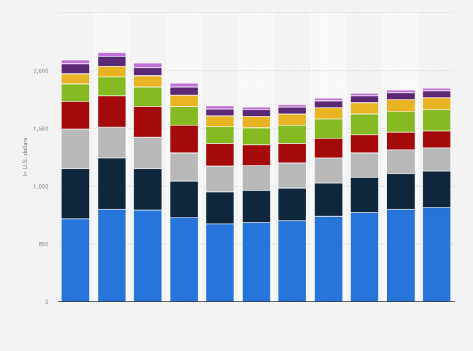Image resolution: width=473 pixels, height=351 pixels.
Task: Click the "0" y-axis label
Action: point(47,302)
